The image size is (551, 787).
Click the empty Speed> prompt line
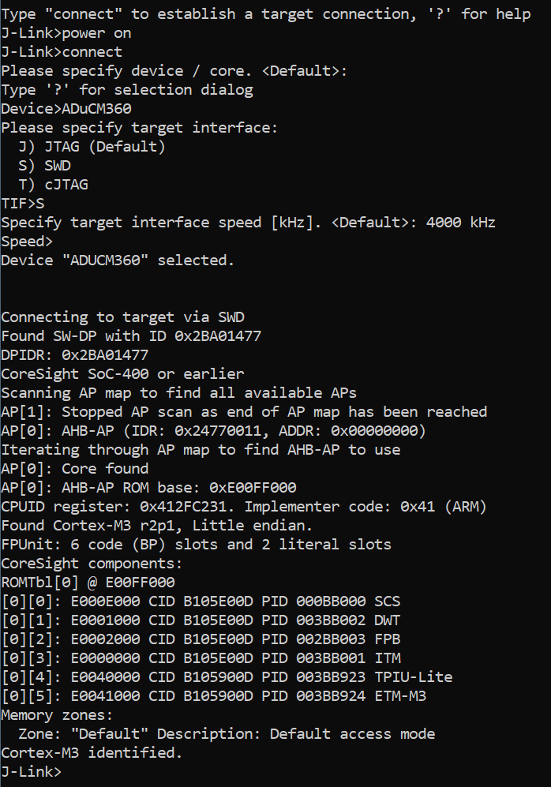tap(27, 242)
